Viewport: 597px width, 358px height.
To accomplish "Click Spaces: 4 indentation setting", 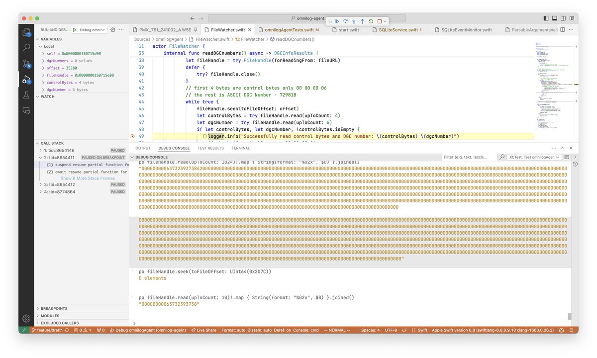I will [x=370, y=330].
